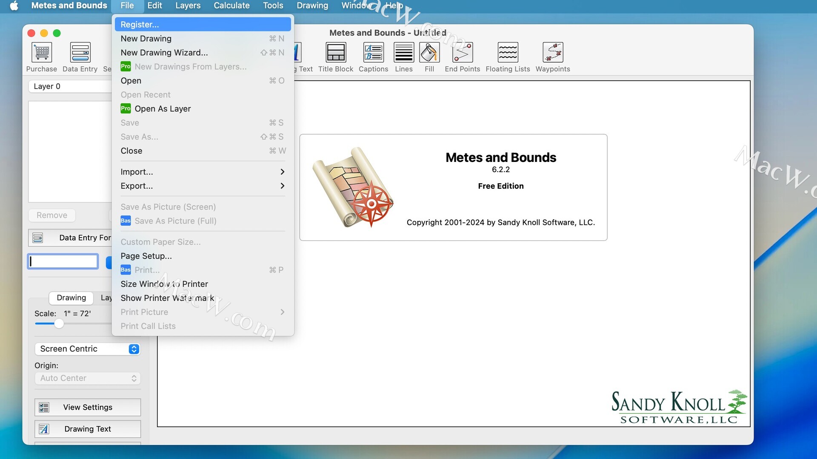Select Close in the File menu
The height and width of the screenshot is (459, 817).
tap(203, 150)
